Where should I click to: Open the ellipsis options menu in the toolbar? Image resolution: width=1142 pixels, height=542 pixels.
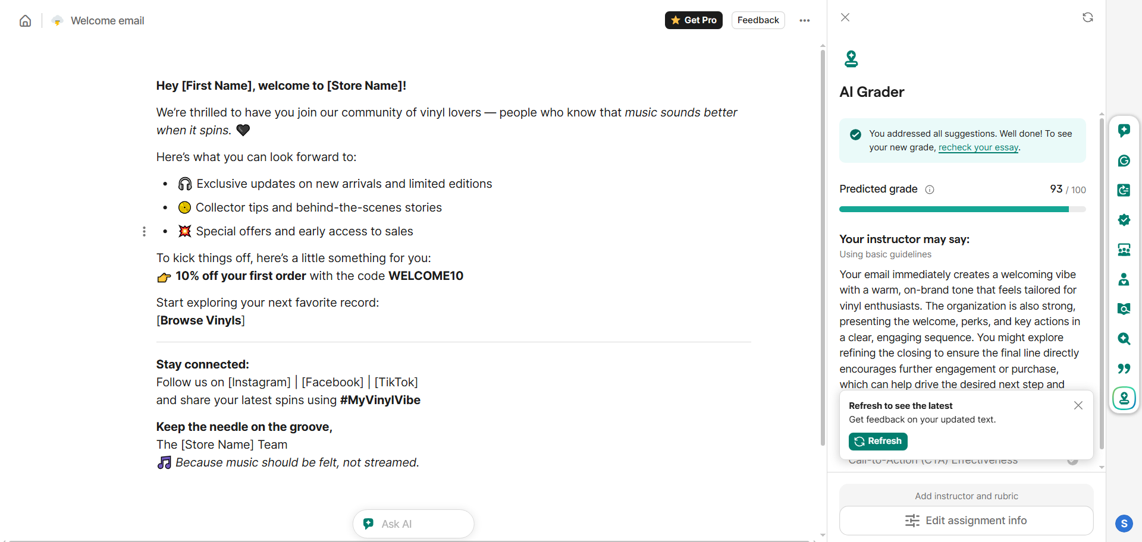tap(804, 20)
